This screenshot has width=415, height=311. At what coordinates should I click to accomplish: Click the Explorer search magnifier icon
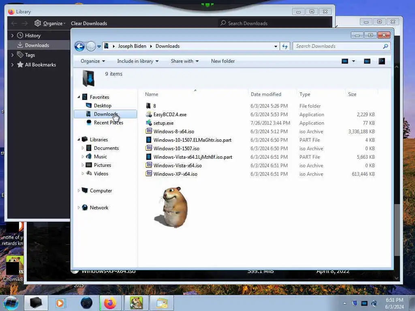pos(386,46)
